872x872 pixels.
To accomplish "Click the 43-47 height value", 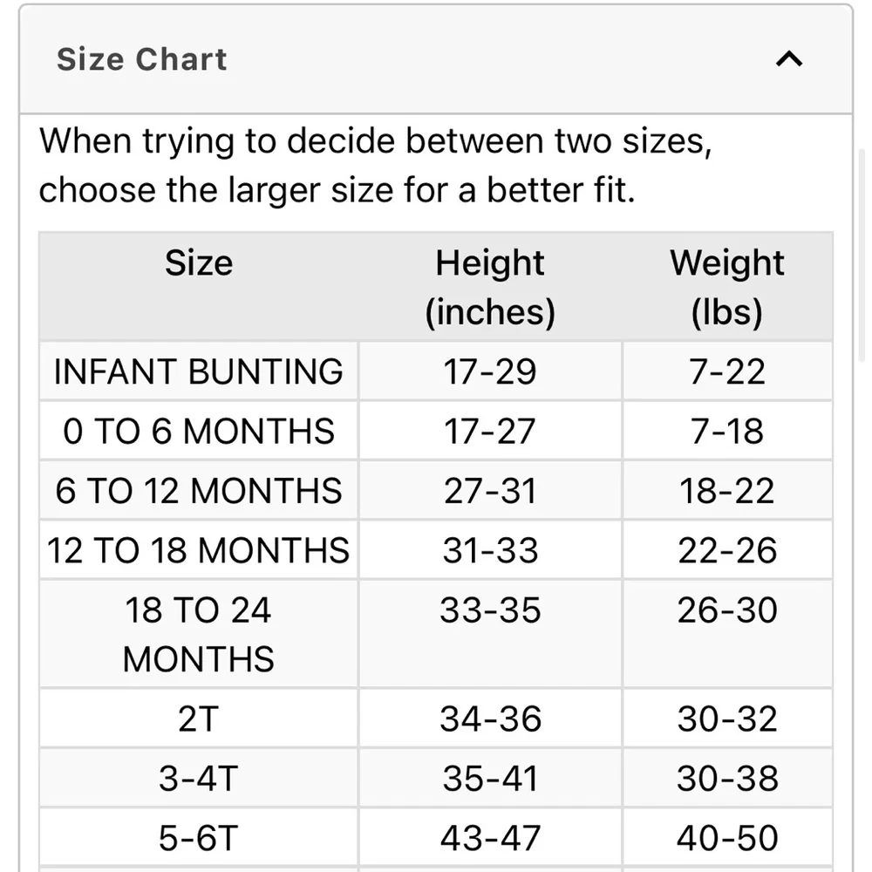I will (x=490, y=837).
